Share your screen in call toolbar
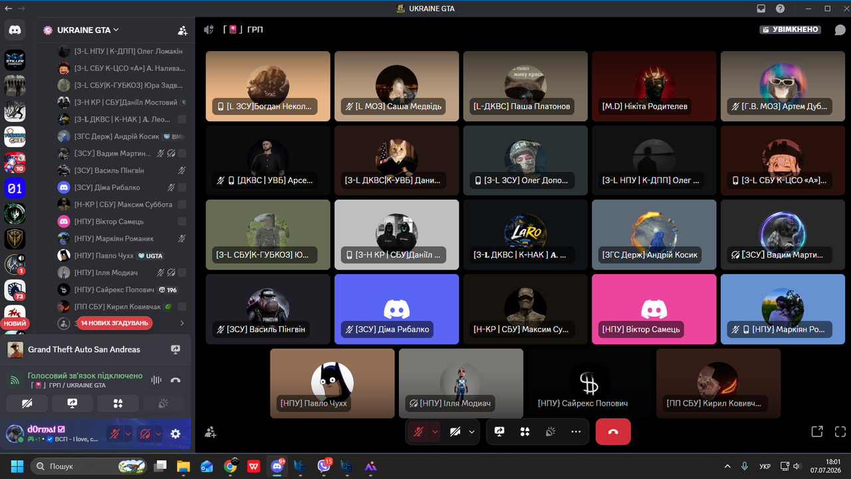 click(x=499, y=432)
